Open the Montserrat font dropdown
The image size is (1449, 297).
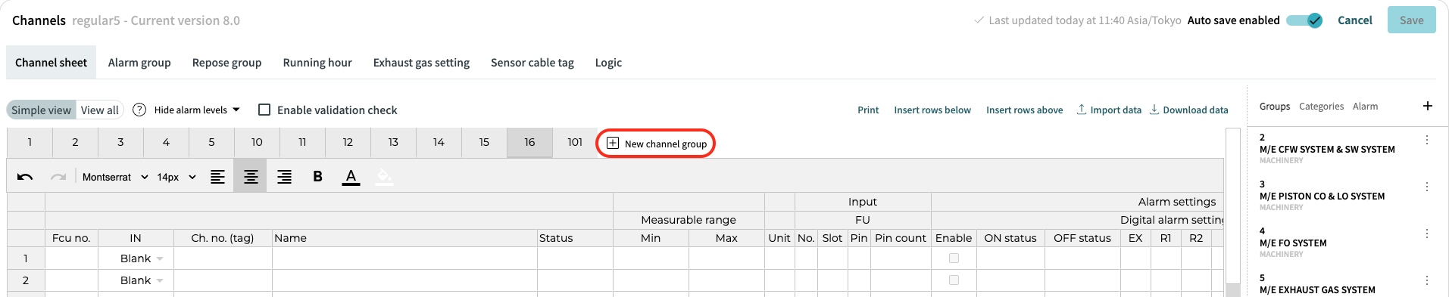(115, 177)
